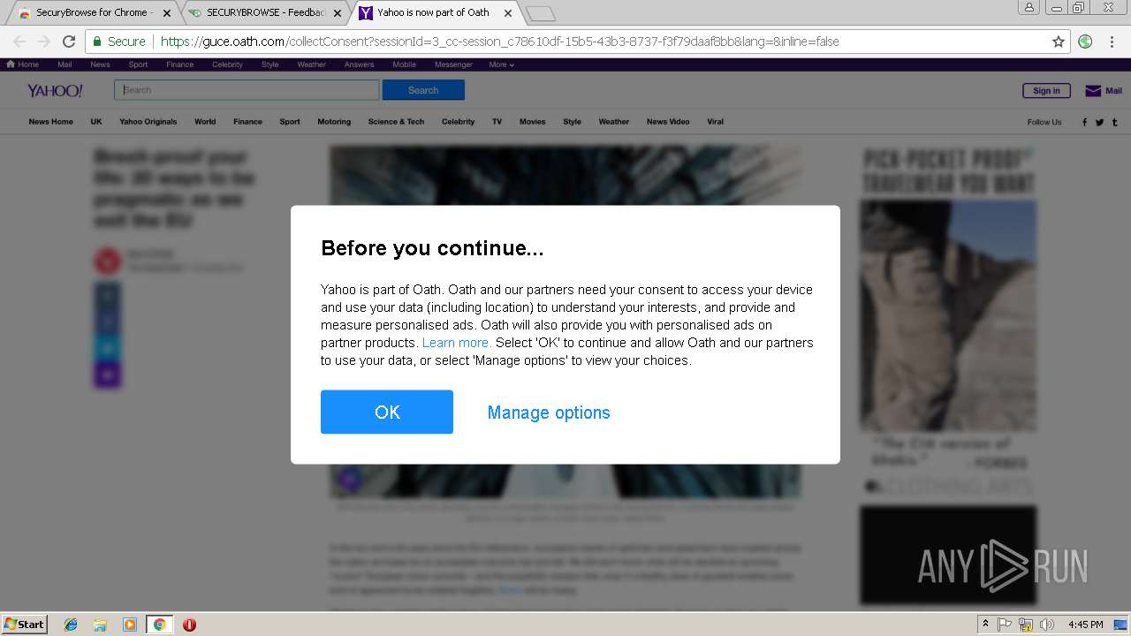Open media player taskbar icon
This screenshot has height=636, width=1131.
coord(130,625)
